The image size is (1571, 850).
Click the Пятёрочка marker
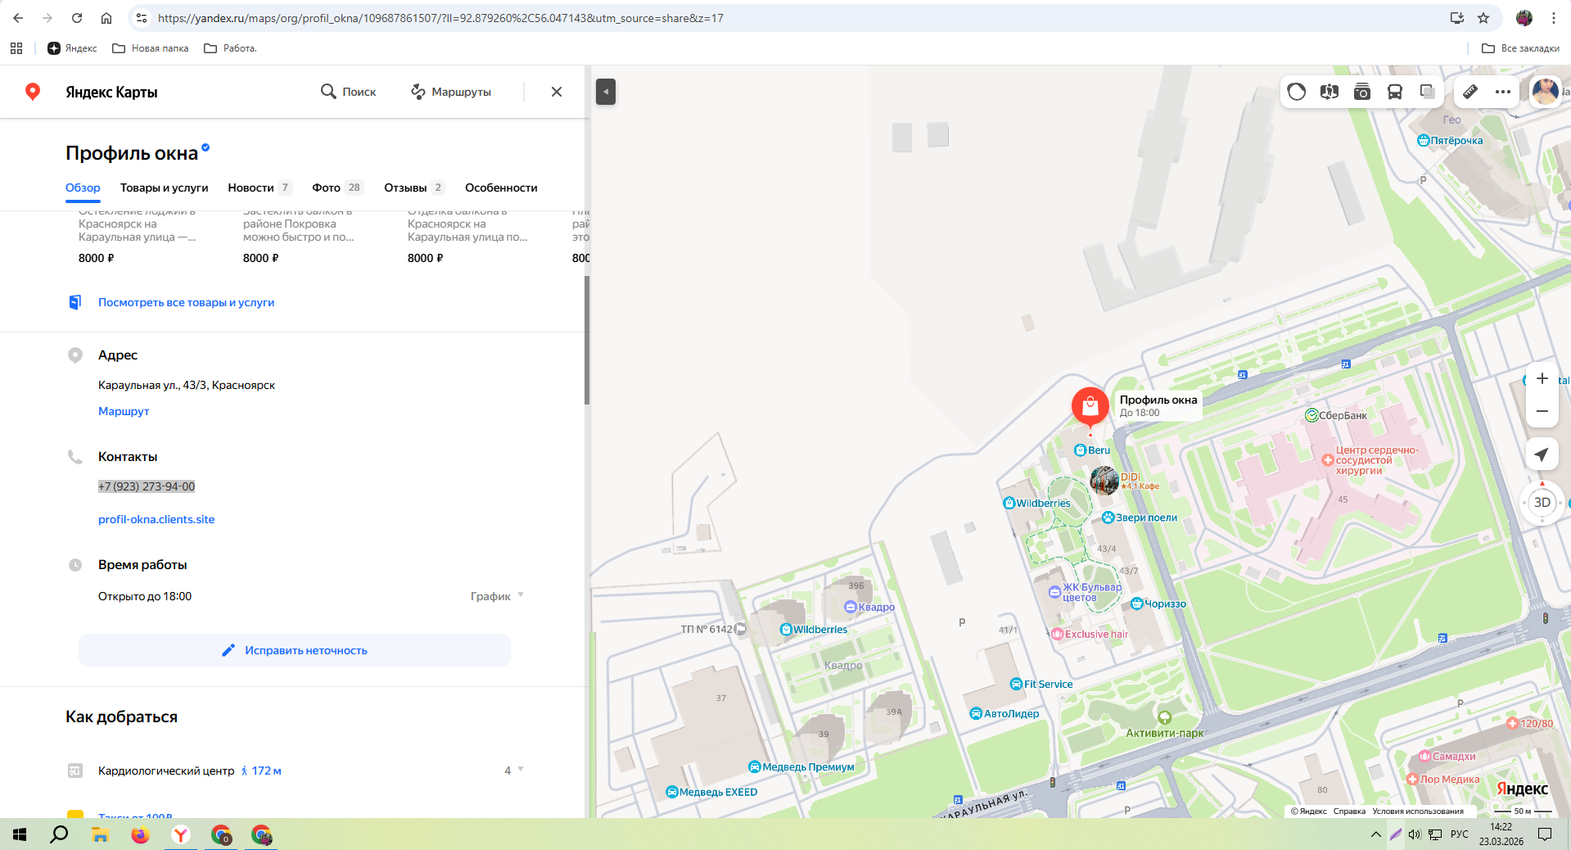(1450, 141)
